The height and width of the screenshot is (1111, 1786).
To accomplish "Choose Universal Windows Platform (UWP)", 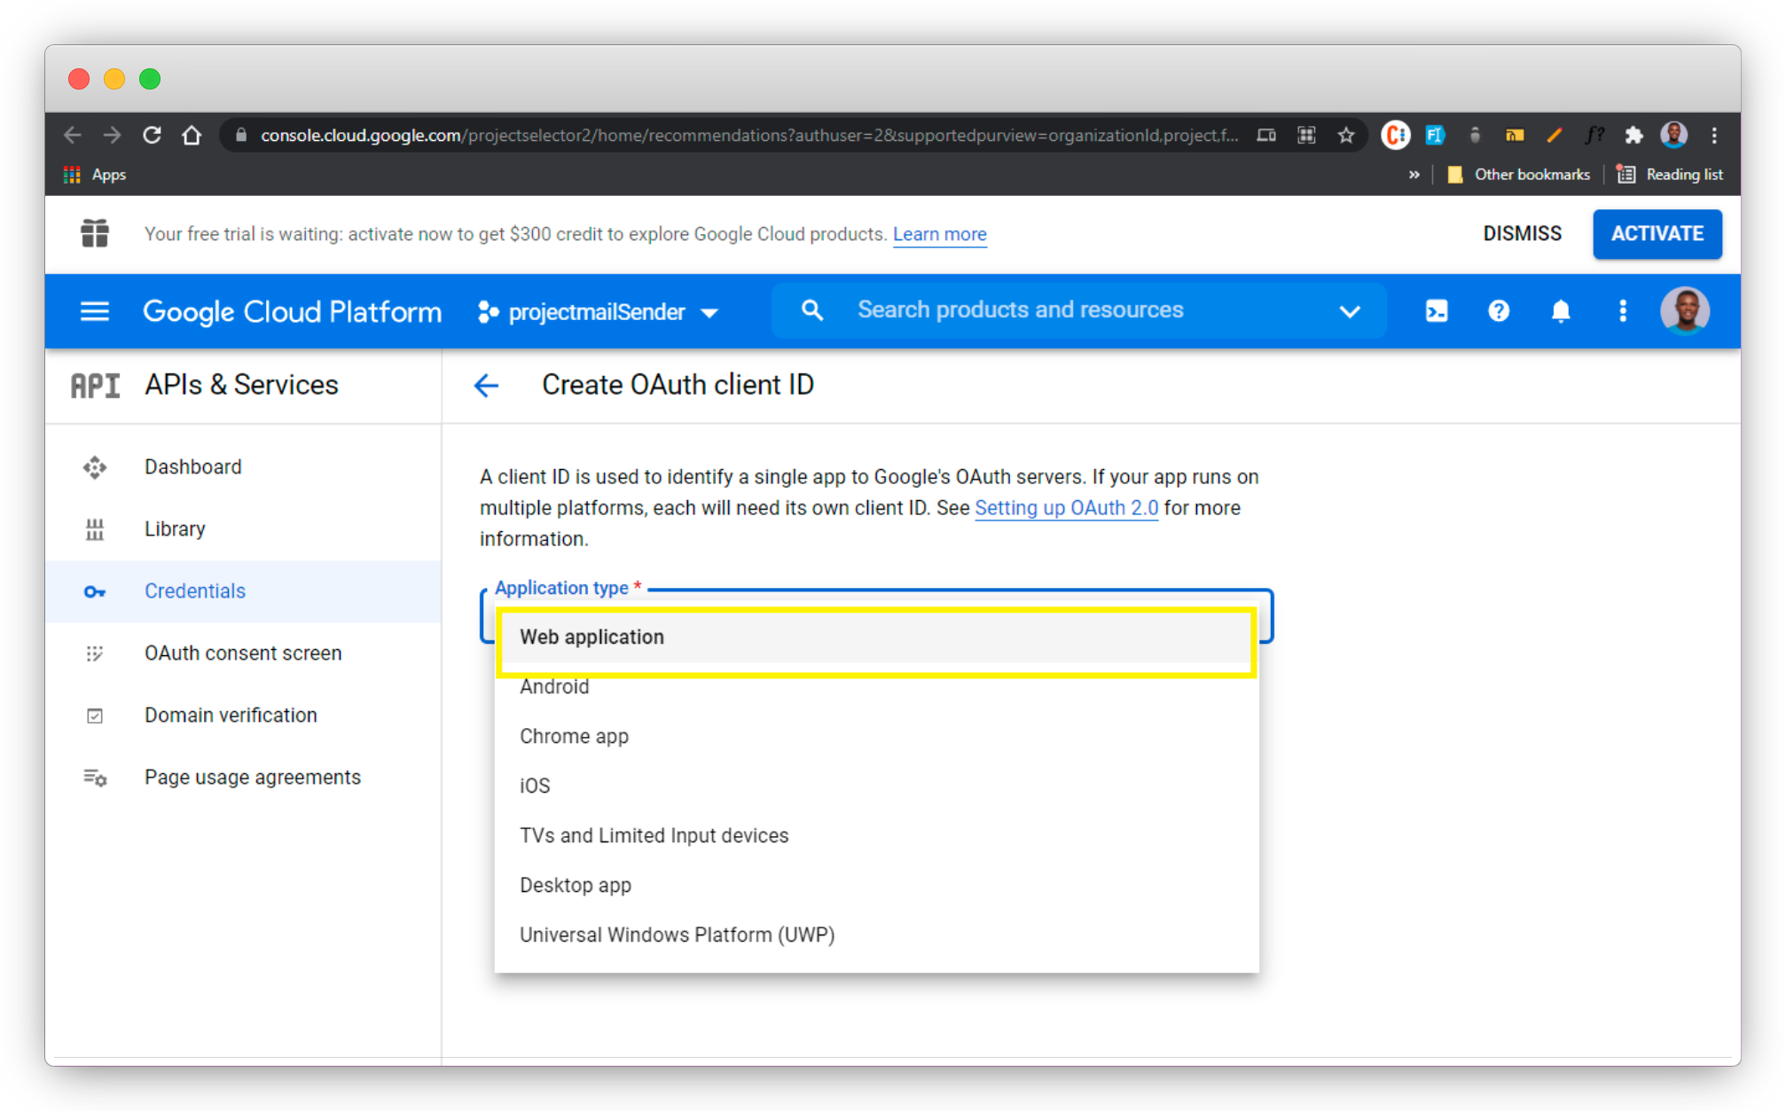I will pos(877,935).
